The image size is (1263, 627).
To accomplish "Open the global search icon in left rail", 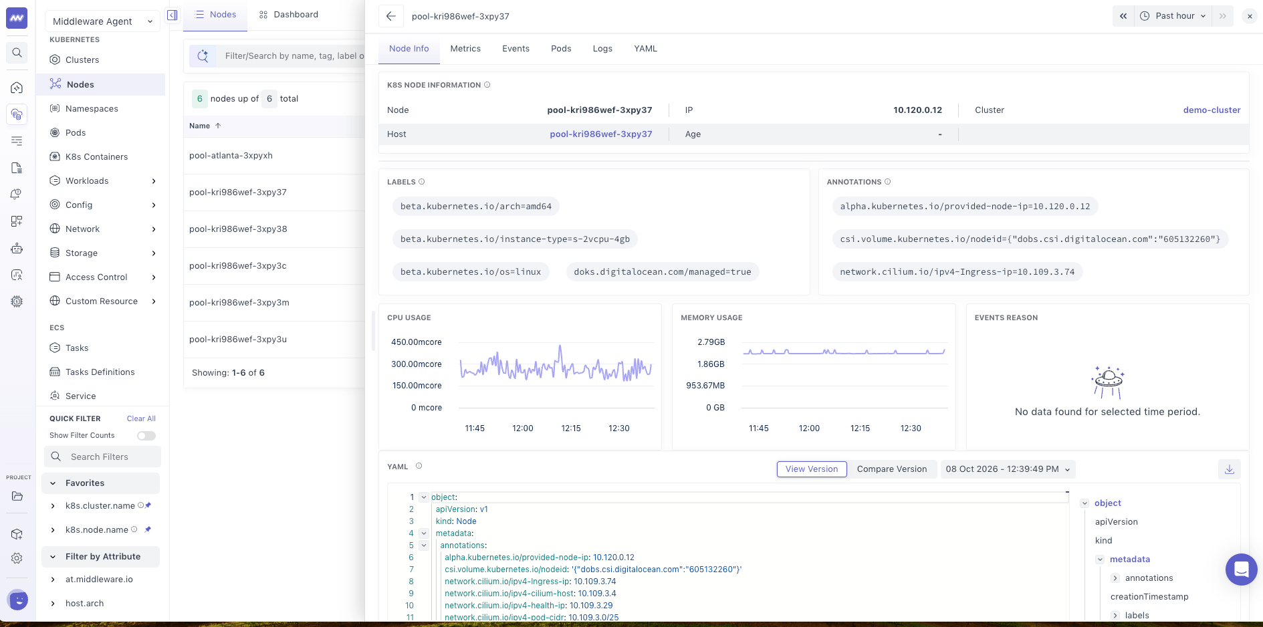I will click(x=17, y=53).
